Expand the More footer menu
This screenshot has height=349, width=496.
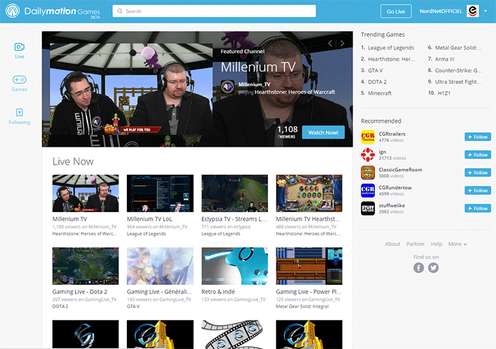458,244
